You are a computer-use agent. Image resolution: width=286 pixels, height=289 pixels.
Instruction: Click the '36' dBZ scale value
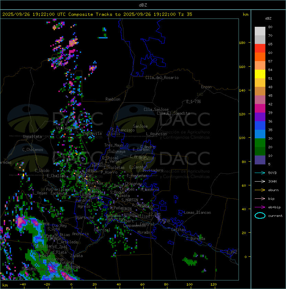pyautogui.click(x=270, y=121)
